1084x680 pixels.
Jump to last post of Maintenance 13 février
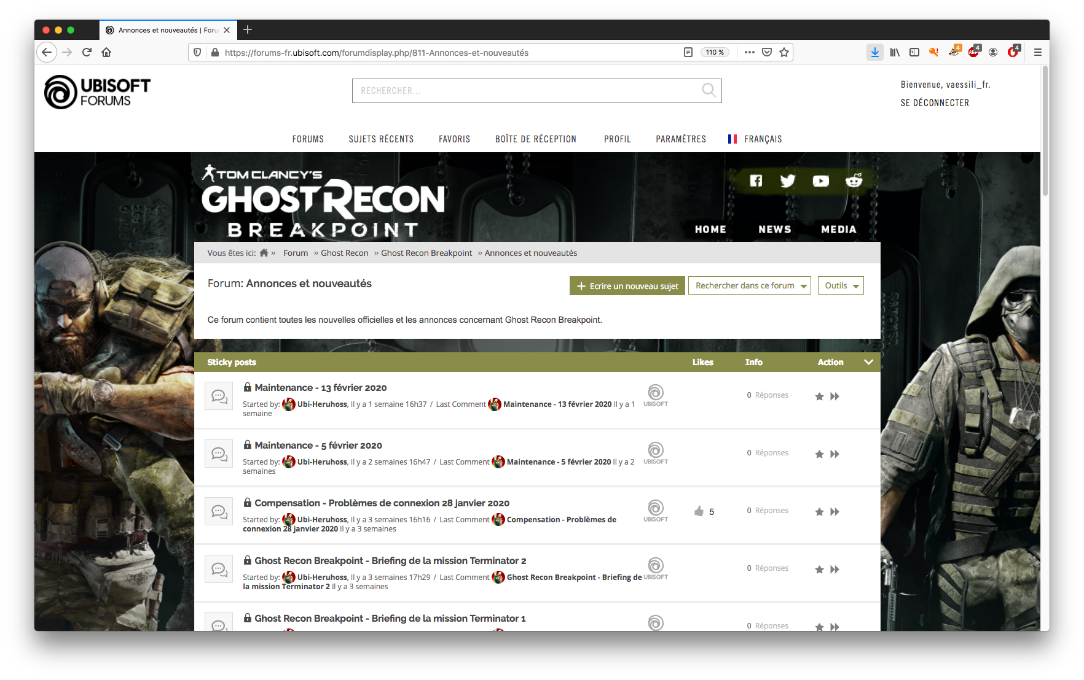(x=835, y=396)
